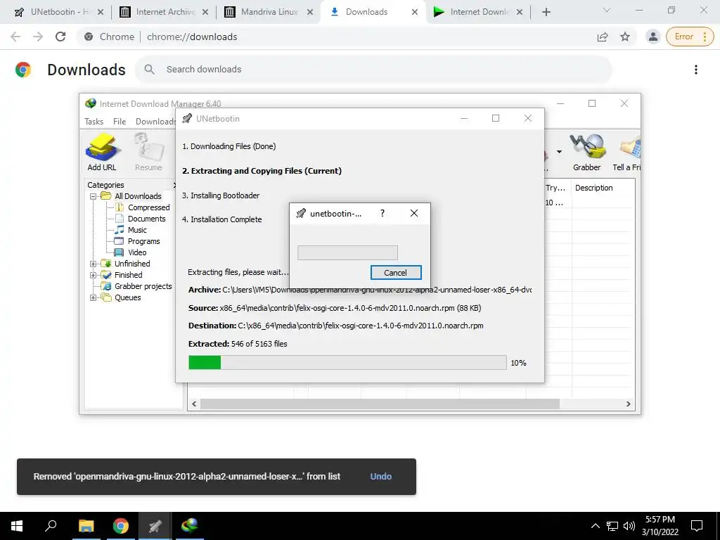Click Internet Download Manager taskbar icon
Viewport: 720px width, 540px height.
(190, 526)
